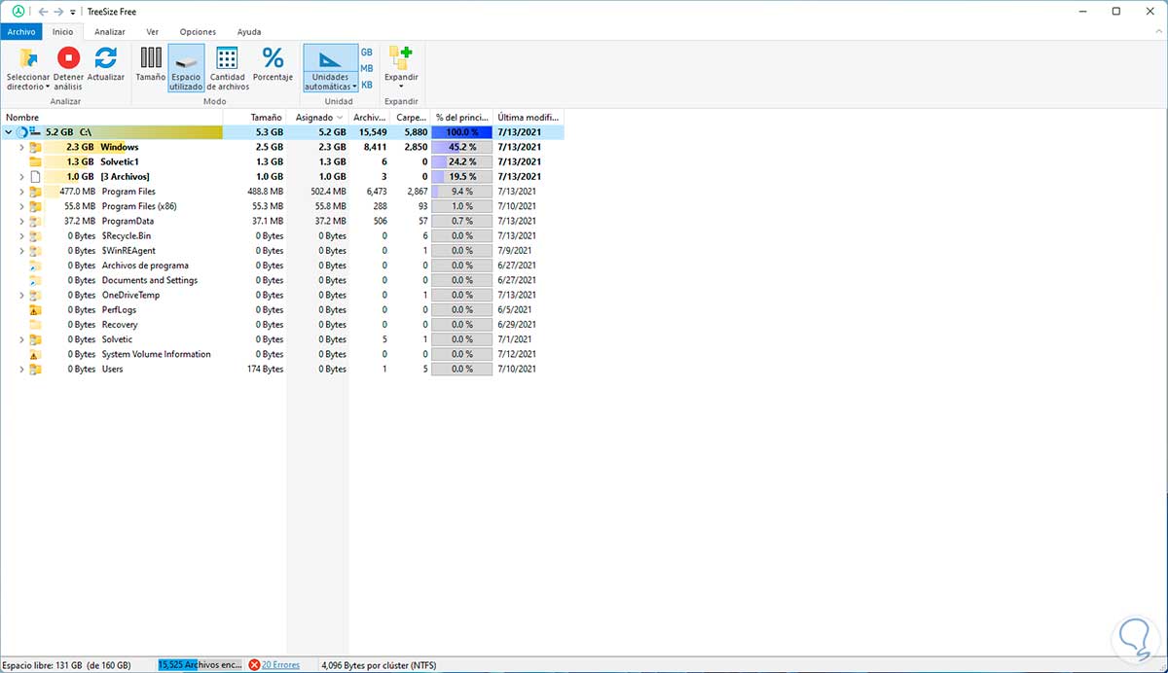The height and width of the screenshot is (673, 1168).
Task: Open quick access toolbar customize arrow
Action: (x=73, y=12)
